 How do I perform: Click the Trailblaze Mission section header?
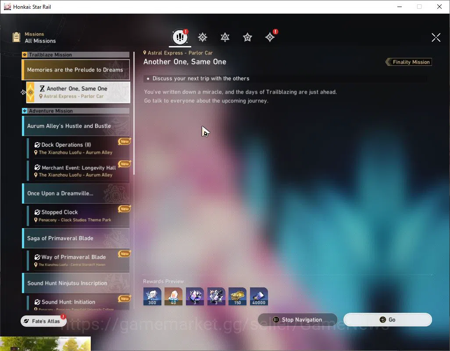point(76,54)
